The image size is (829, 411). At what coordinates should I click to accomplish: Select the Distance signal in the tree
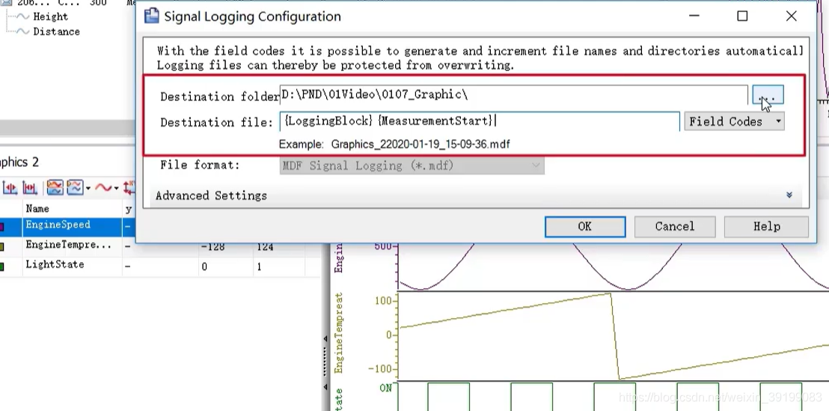(57, 31)
